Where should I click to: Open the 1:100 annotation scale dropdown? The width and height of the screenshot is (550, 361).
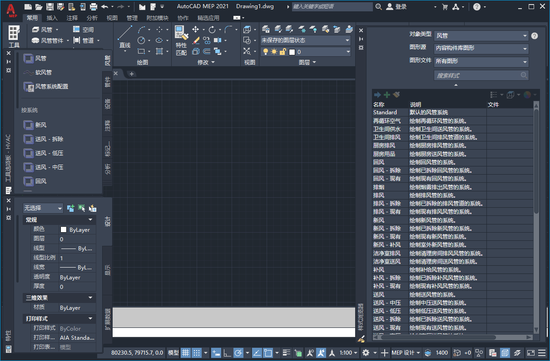point(349,352)
